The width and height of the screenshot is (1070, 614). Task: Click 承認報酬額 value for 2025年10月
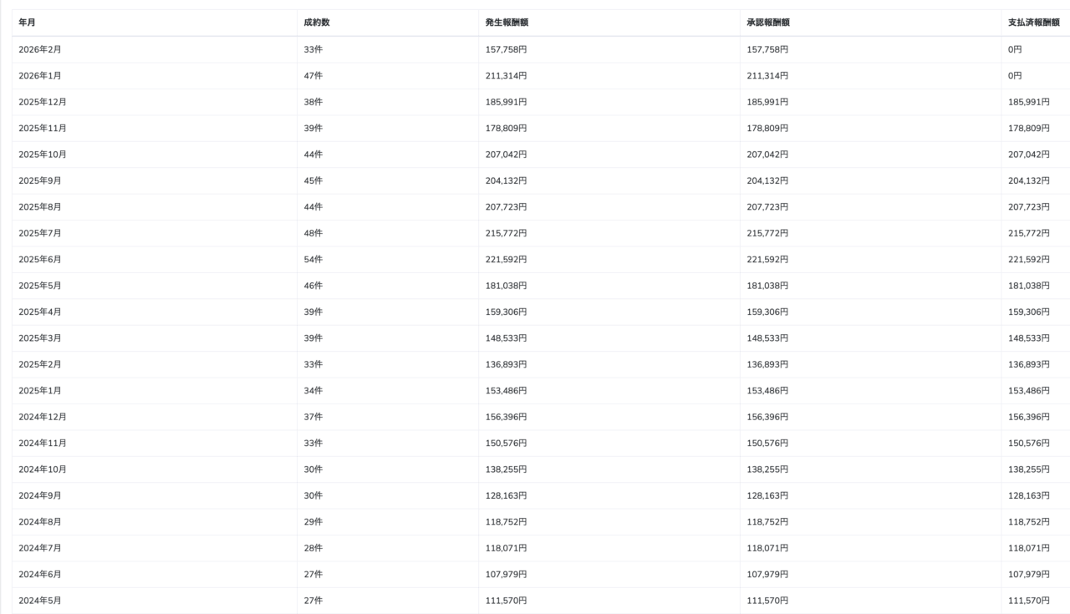767,155
